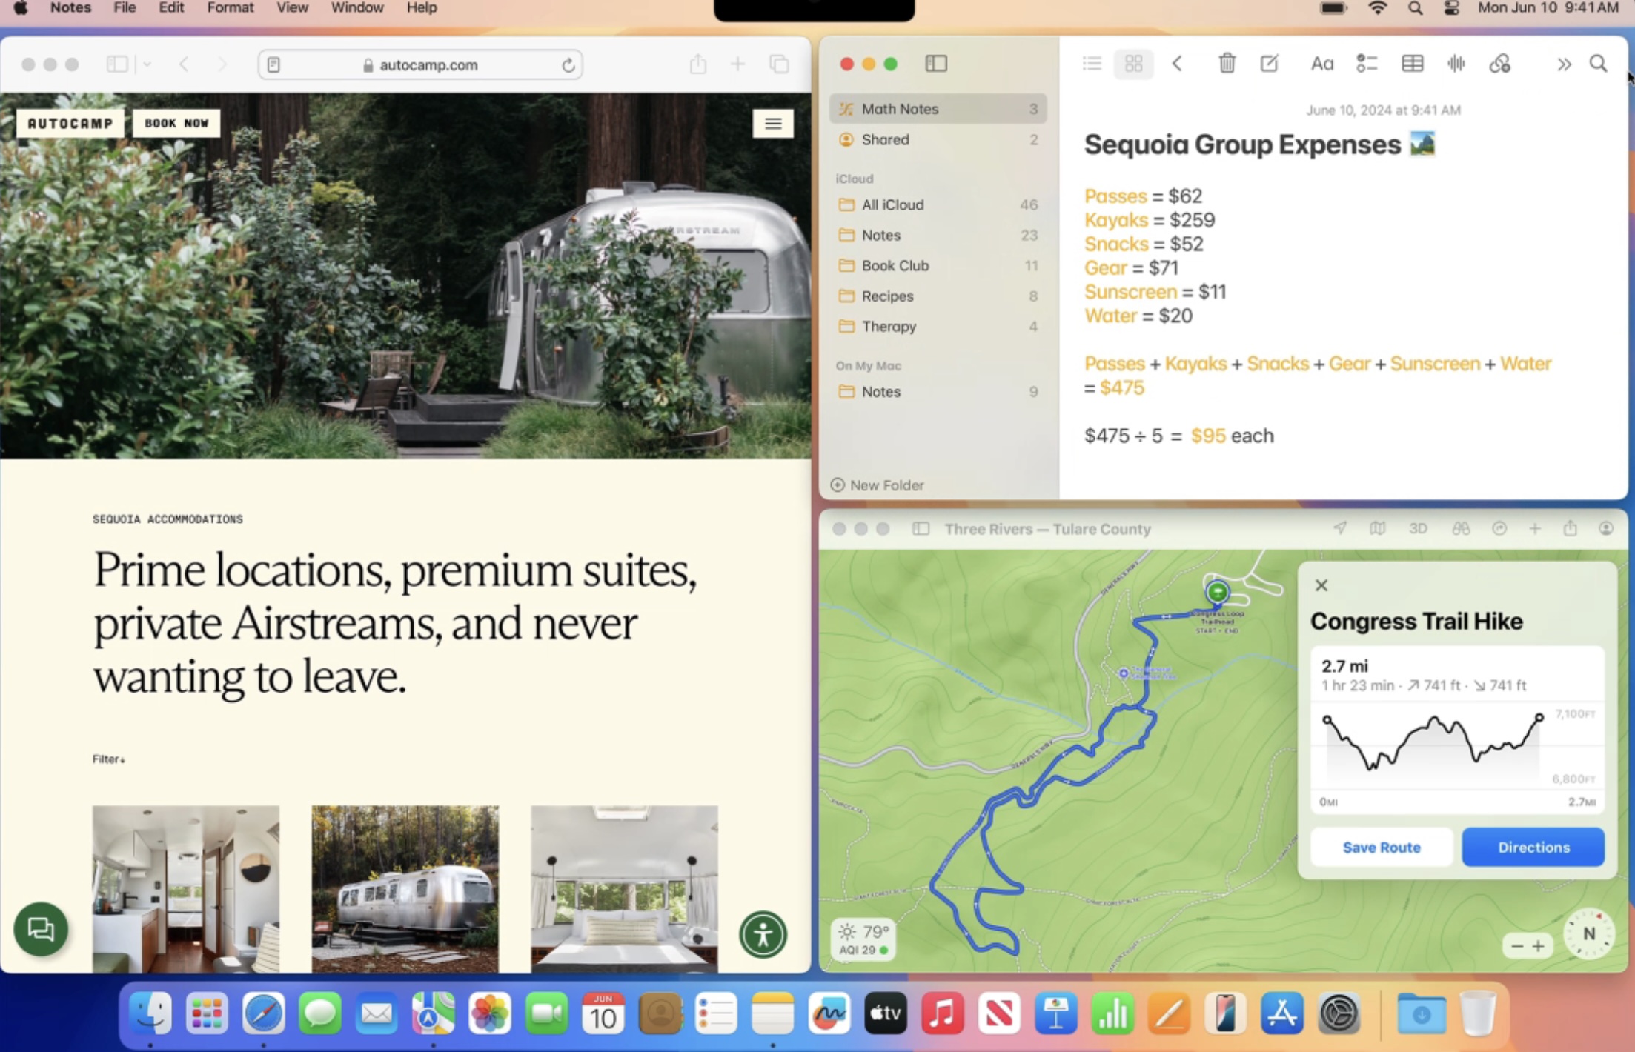Insert a table in the note

pos(1412,64)
